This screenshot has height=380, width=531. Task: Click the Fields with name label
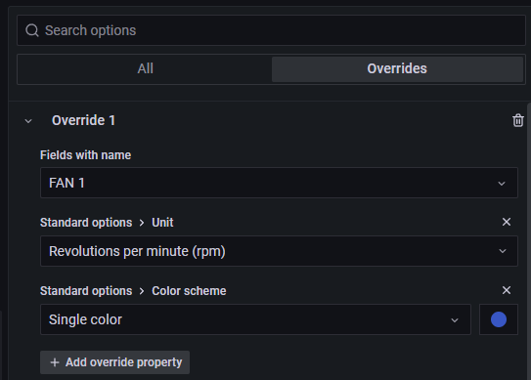tap(85, 155)
